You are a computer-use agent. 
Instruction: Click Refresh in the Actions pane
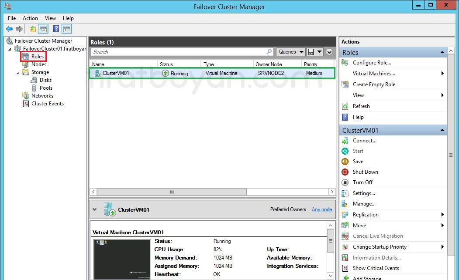pos(361,106)
